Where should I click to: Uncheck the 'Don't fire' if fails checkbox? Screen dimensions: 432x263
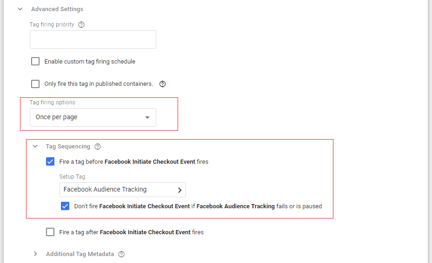pyautogui.click(x=65, y=206)
